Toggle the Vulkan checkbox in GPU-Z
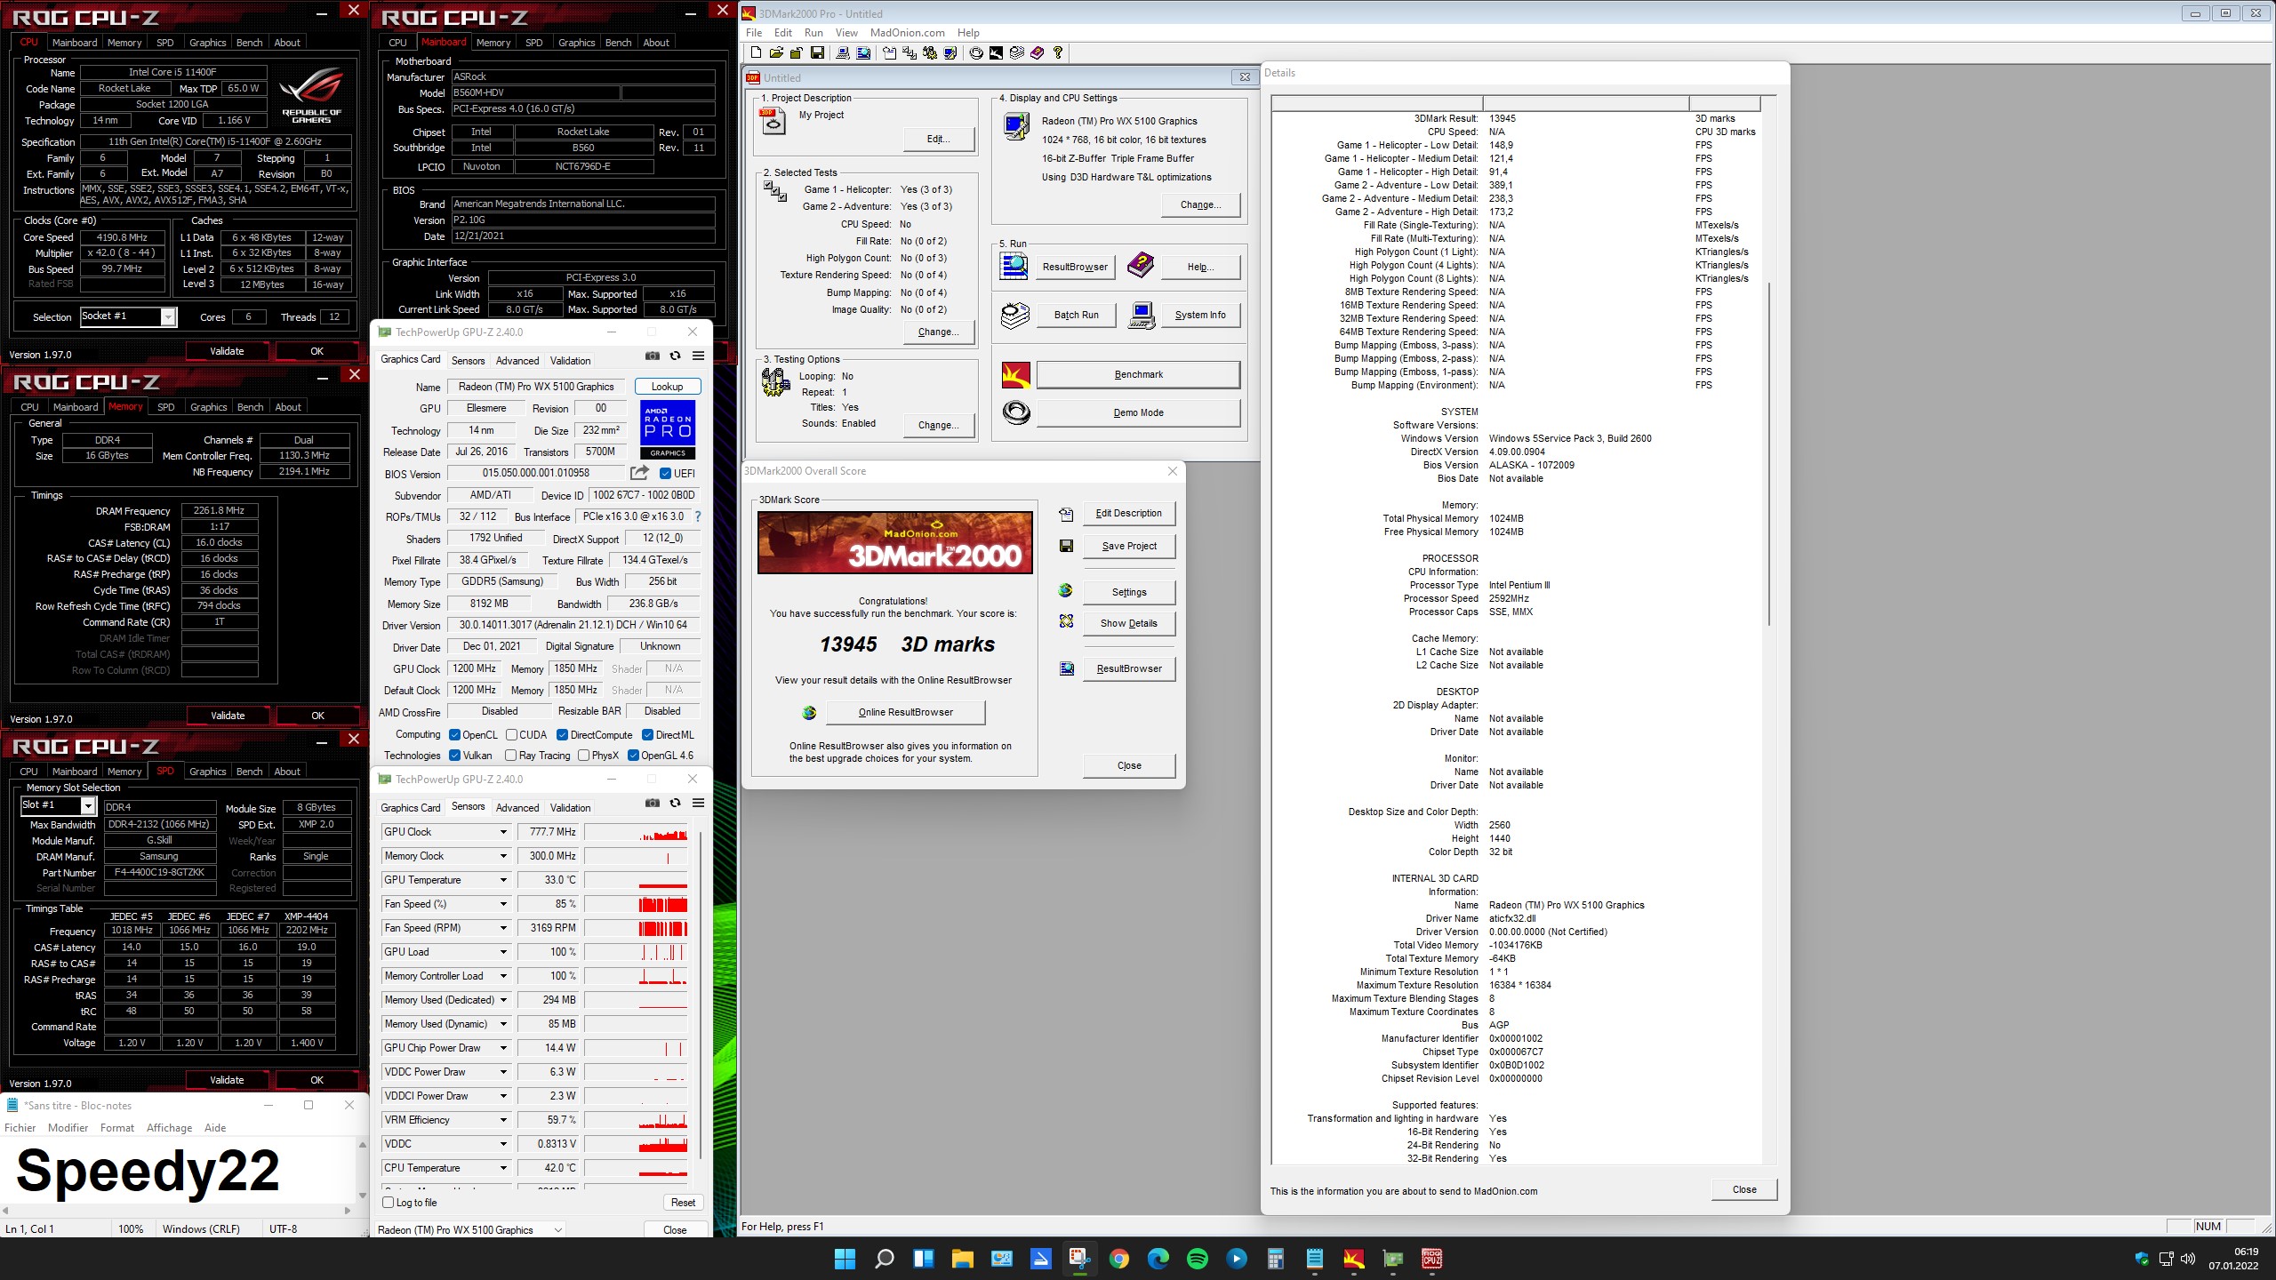Viewport: 2276px width, 1280px height. pyautogui.click(x=454, y=756)
